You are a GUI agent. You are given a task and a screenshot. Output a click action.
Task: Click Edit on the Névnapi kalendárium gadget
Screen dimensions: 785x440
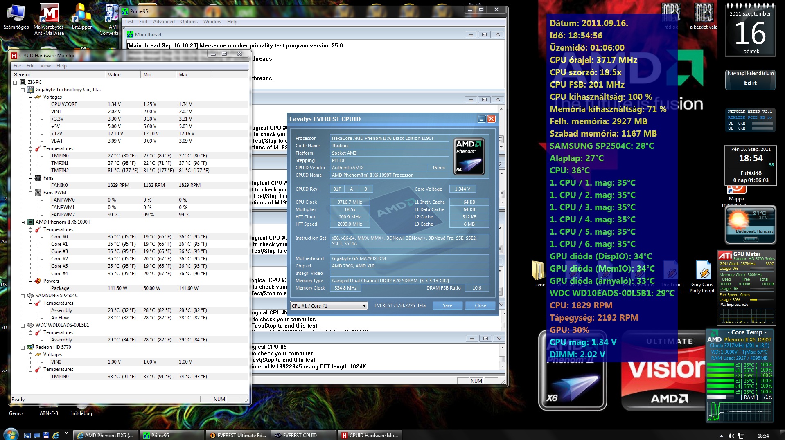750,83
